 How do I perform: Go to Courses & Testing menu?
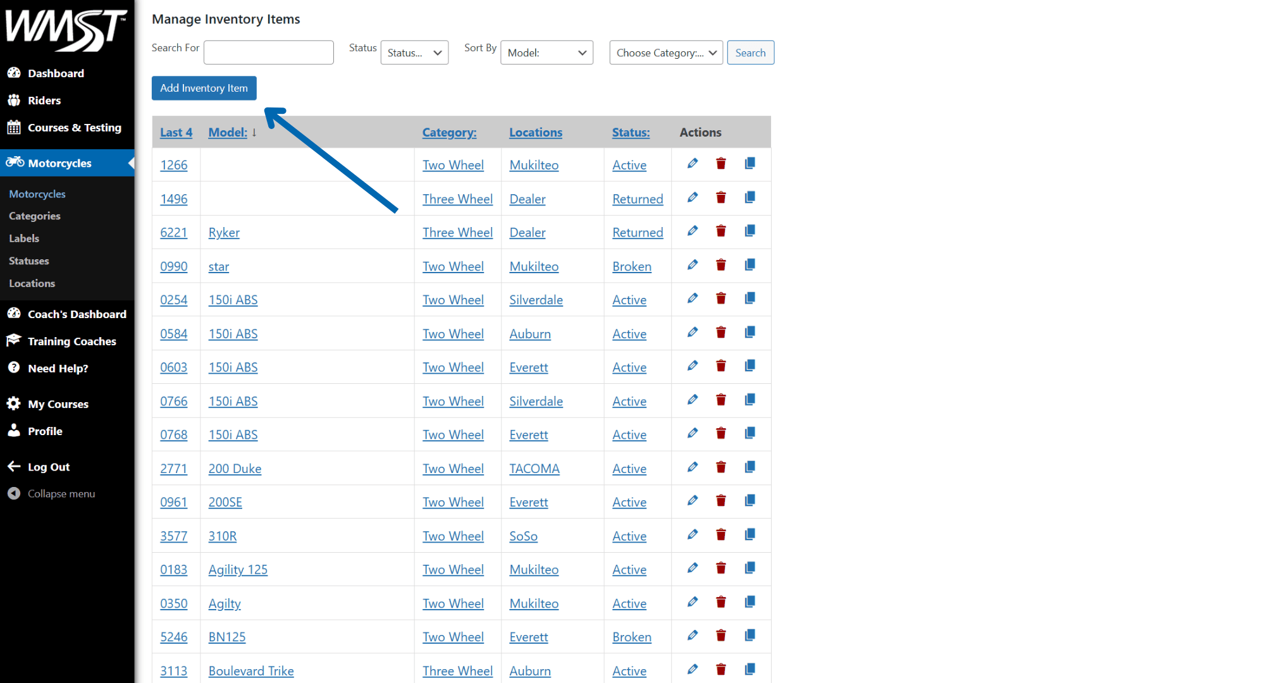pyautogui.click(x=74, y=128)
